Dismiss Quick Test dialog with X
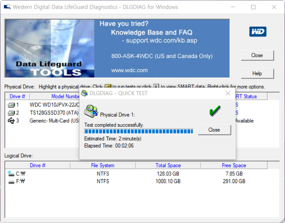Viewport: 285px width, 223px height. (x=228, y=93)
